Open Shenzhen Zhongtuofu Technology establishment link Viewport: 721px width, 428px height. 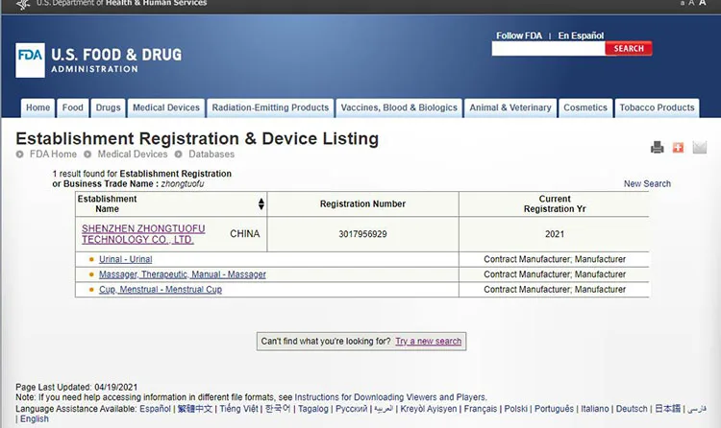[143, 234]
